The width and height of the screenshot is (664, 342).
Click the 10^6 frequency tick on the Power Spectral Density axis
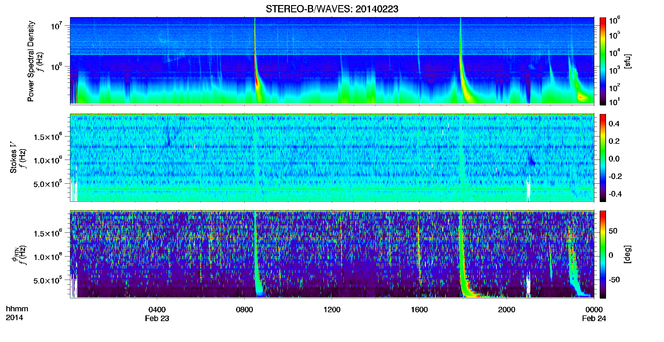[57, 66]
